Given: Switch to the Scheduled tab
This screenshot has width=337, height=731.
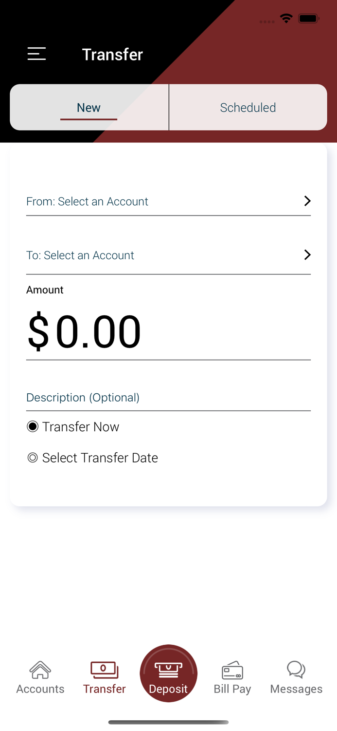Looking at the screenshot, I should click(248, 107).
